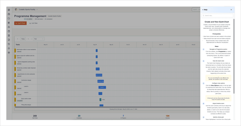The height and width of the screenshot is (126, 241).
Task: Click into the top search field
Action: pos(196,10)
